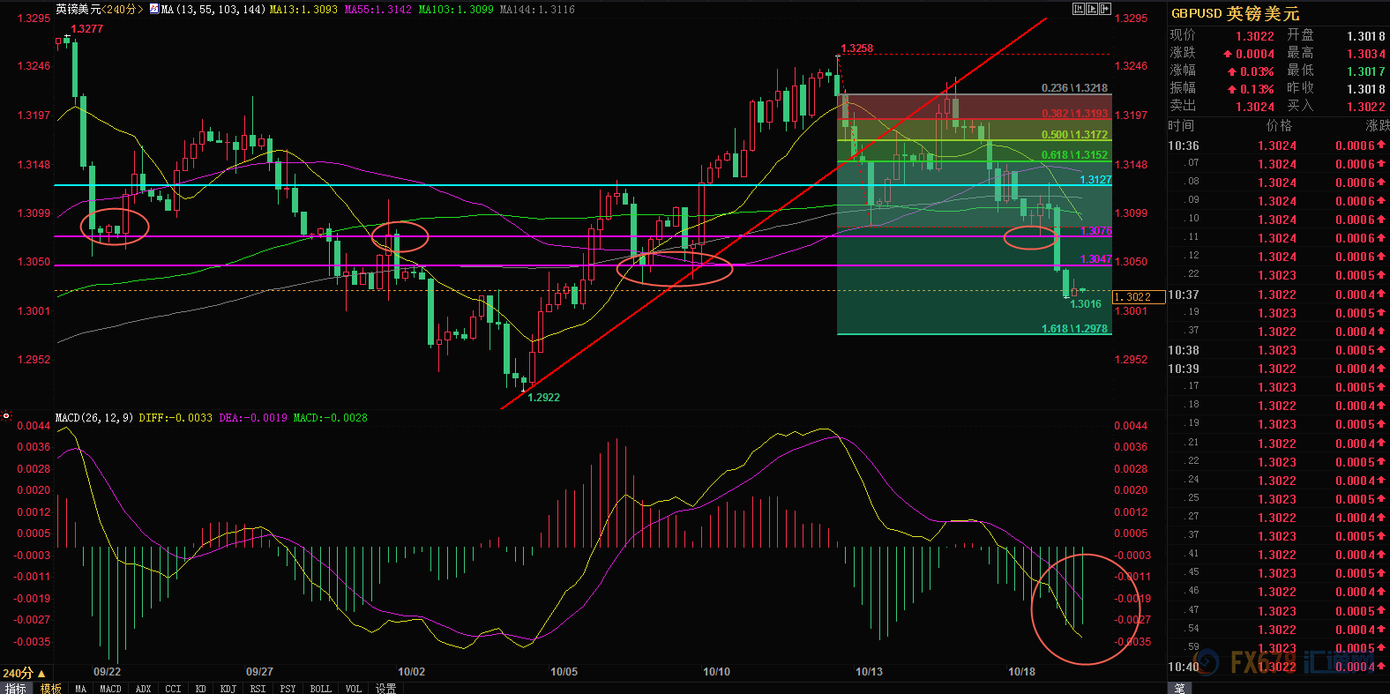Switch to the 模板 tab
Screen dimensions: 1390x694
click(x=51, y=689)
